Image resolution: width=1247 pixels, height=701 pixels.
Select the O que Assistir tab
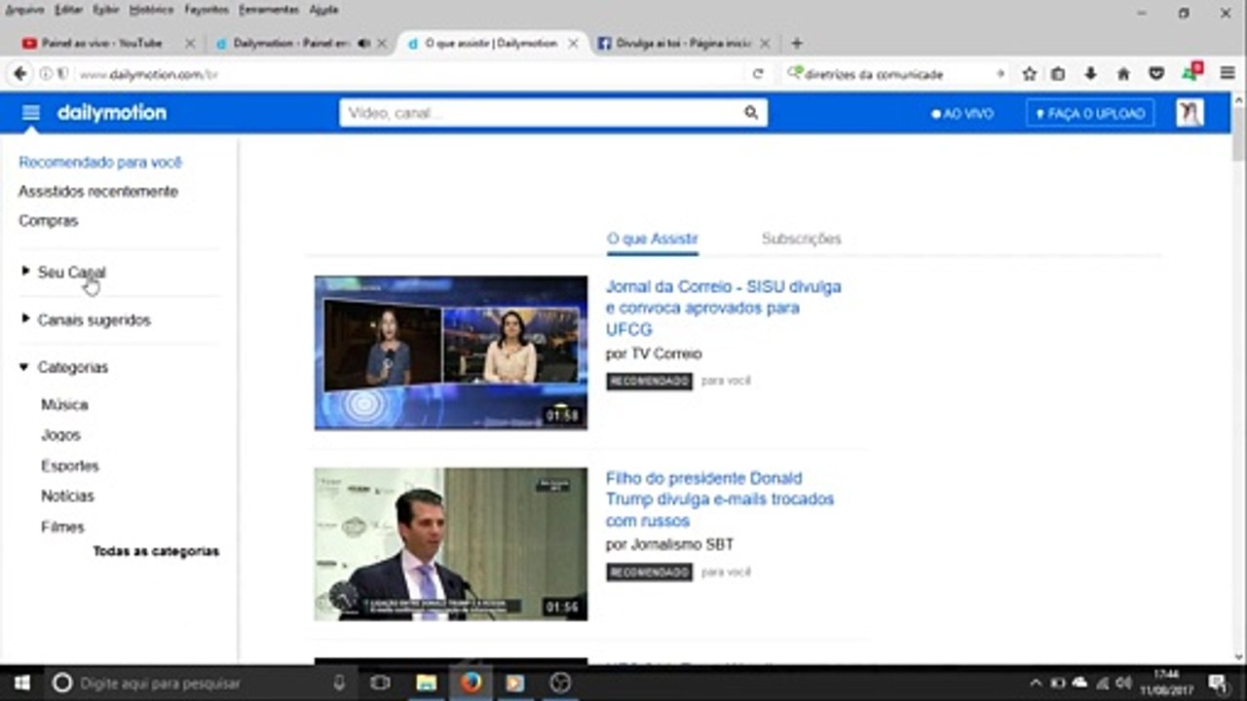point(653,239)
